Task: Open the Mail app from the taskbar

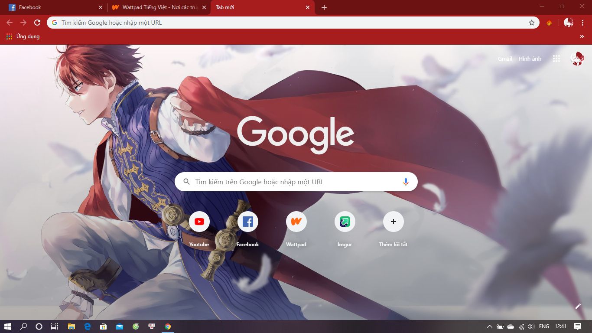Action: [119, 326]
